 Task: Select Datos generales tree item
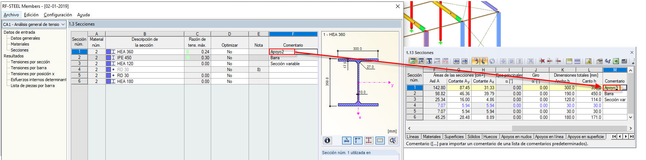[x=25, y=38]
